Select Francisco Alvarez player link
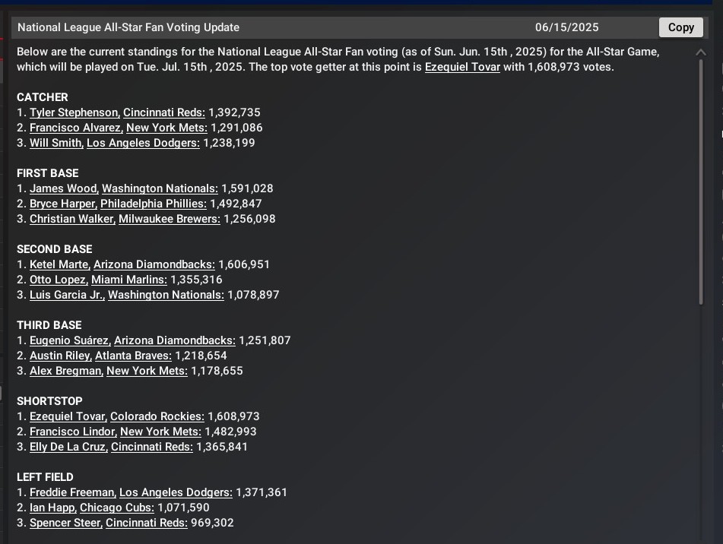This screenshot has height=544, width=723. (75, 128)
